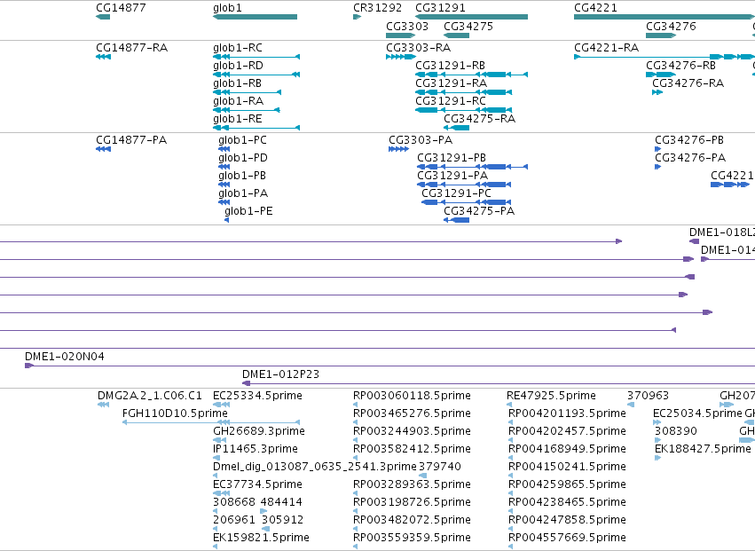Screen dimensions: 755x551
Task: Select the glob1-RA transcript label
Action: point(239,101)
